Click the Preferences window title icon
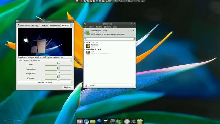 click(18, 21)
